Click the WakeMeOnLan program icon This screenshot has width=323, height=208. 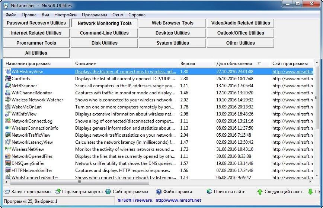coord(8,107)
